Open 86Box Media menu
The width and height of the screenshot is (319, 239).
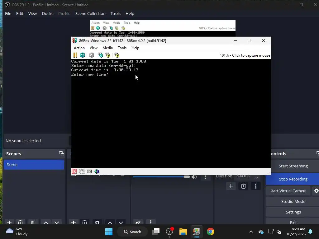point(107,48)
